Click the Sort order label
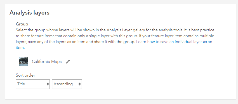 point(25,75)
